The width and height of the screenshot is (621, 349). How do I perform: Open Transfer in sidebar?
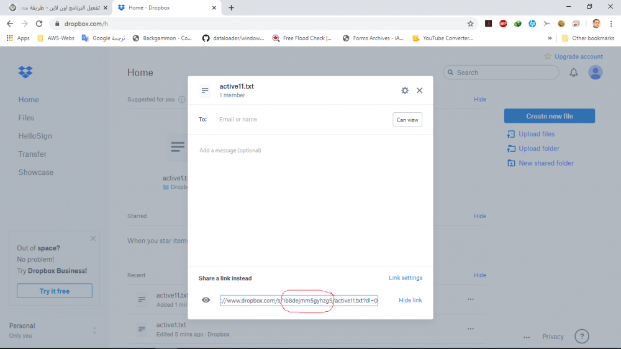[32, 154]
